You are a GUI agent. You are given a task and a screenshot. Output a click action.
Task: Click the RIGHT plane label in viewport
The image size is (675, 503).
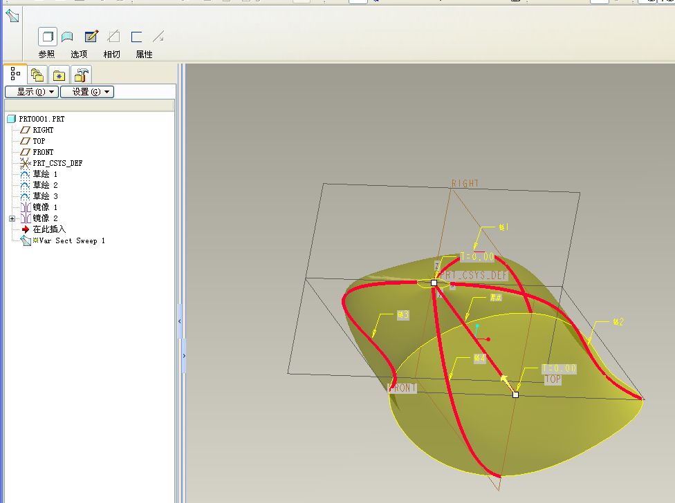click(465, 184)
